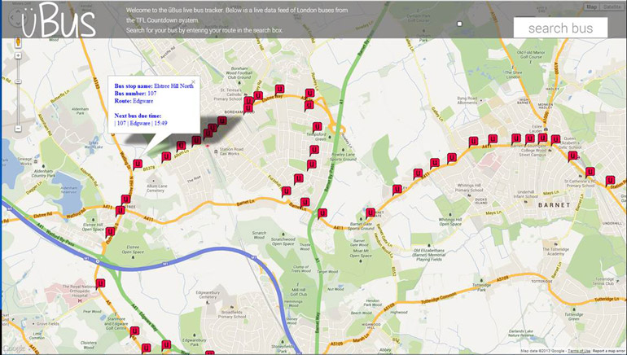
Task: Select bus marker at Barnet By-Pass and A411 junction
Action: pyautogui.click(x=322, y=213)
